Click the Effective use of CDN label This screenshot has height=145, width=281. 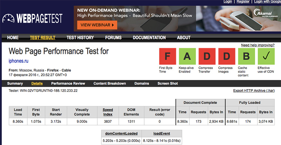(266, 70)
